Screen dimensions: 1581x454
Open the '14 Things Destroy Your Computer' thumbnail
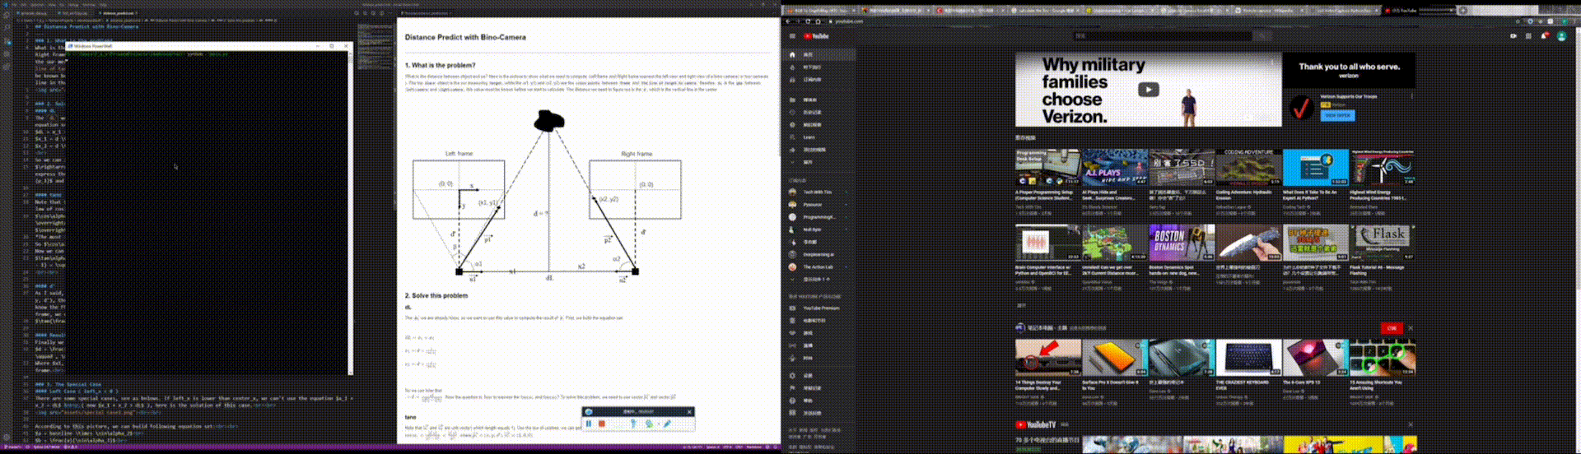click(x=1047, y=357)
